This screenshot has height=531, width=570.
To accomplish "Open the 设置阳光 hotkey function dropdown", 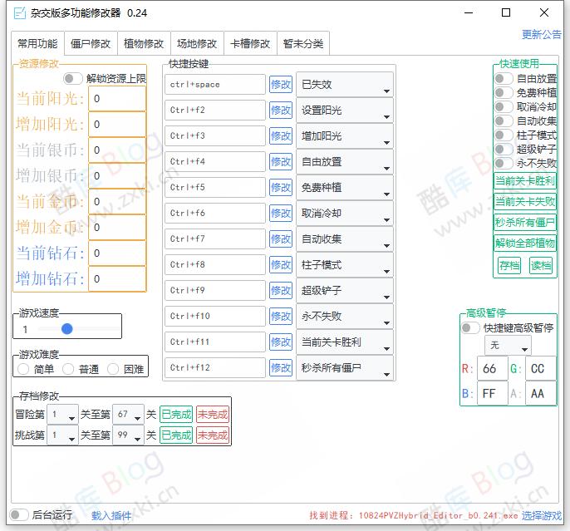I will coord(345,111).
